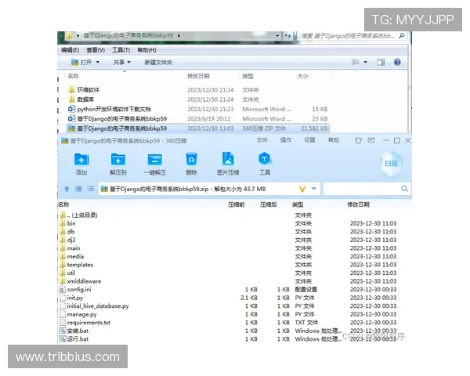Open the 文件 menu in 360压缩

(262, 140)
